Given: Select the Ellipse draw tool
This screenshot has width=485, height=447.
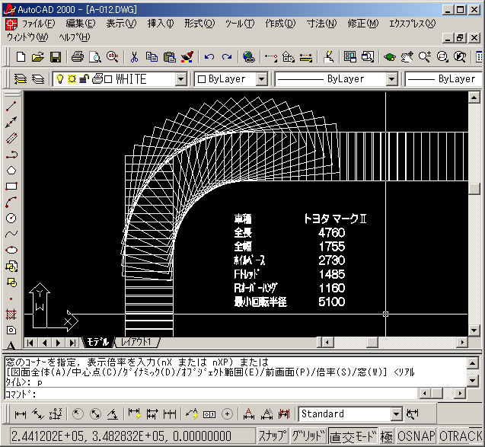Looking at the screenshot, I should tap(11, 250).
